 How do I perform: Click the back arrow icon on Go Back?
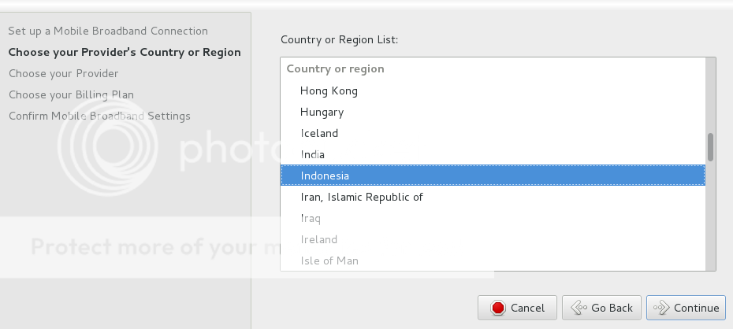pyautogui.click(x=578, y=308)
